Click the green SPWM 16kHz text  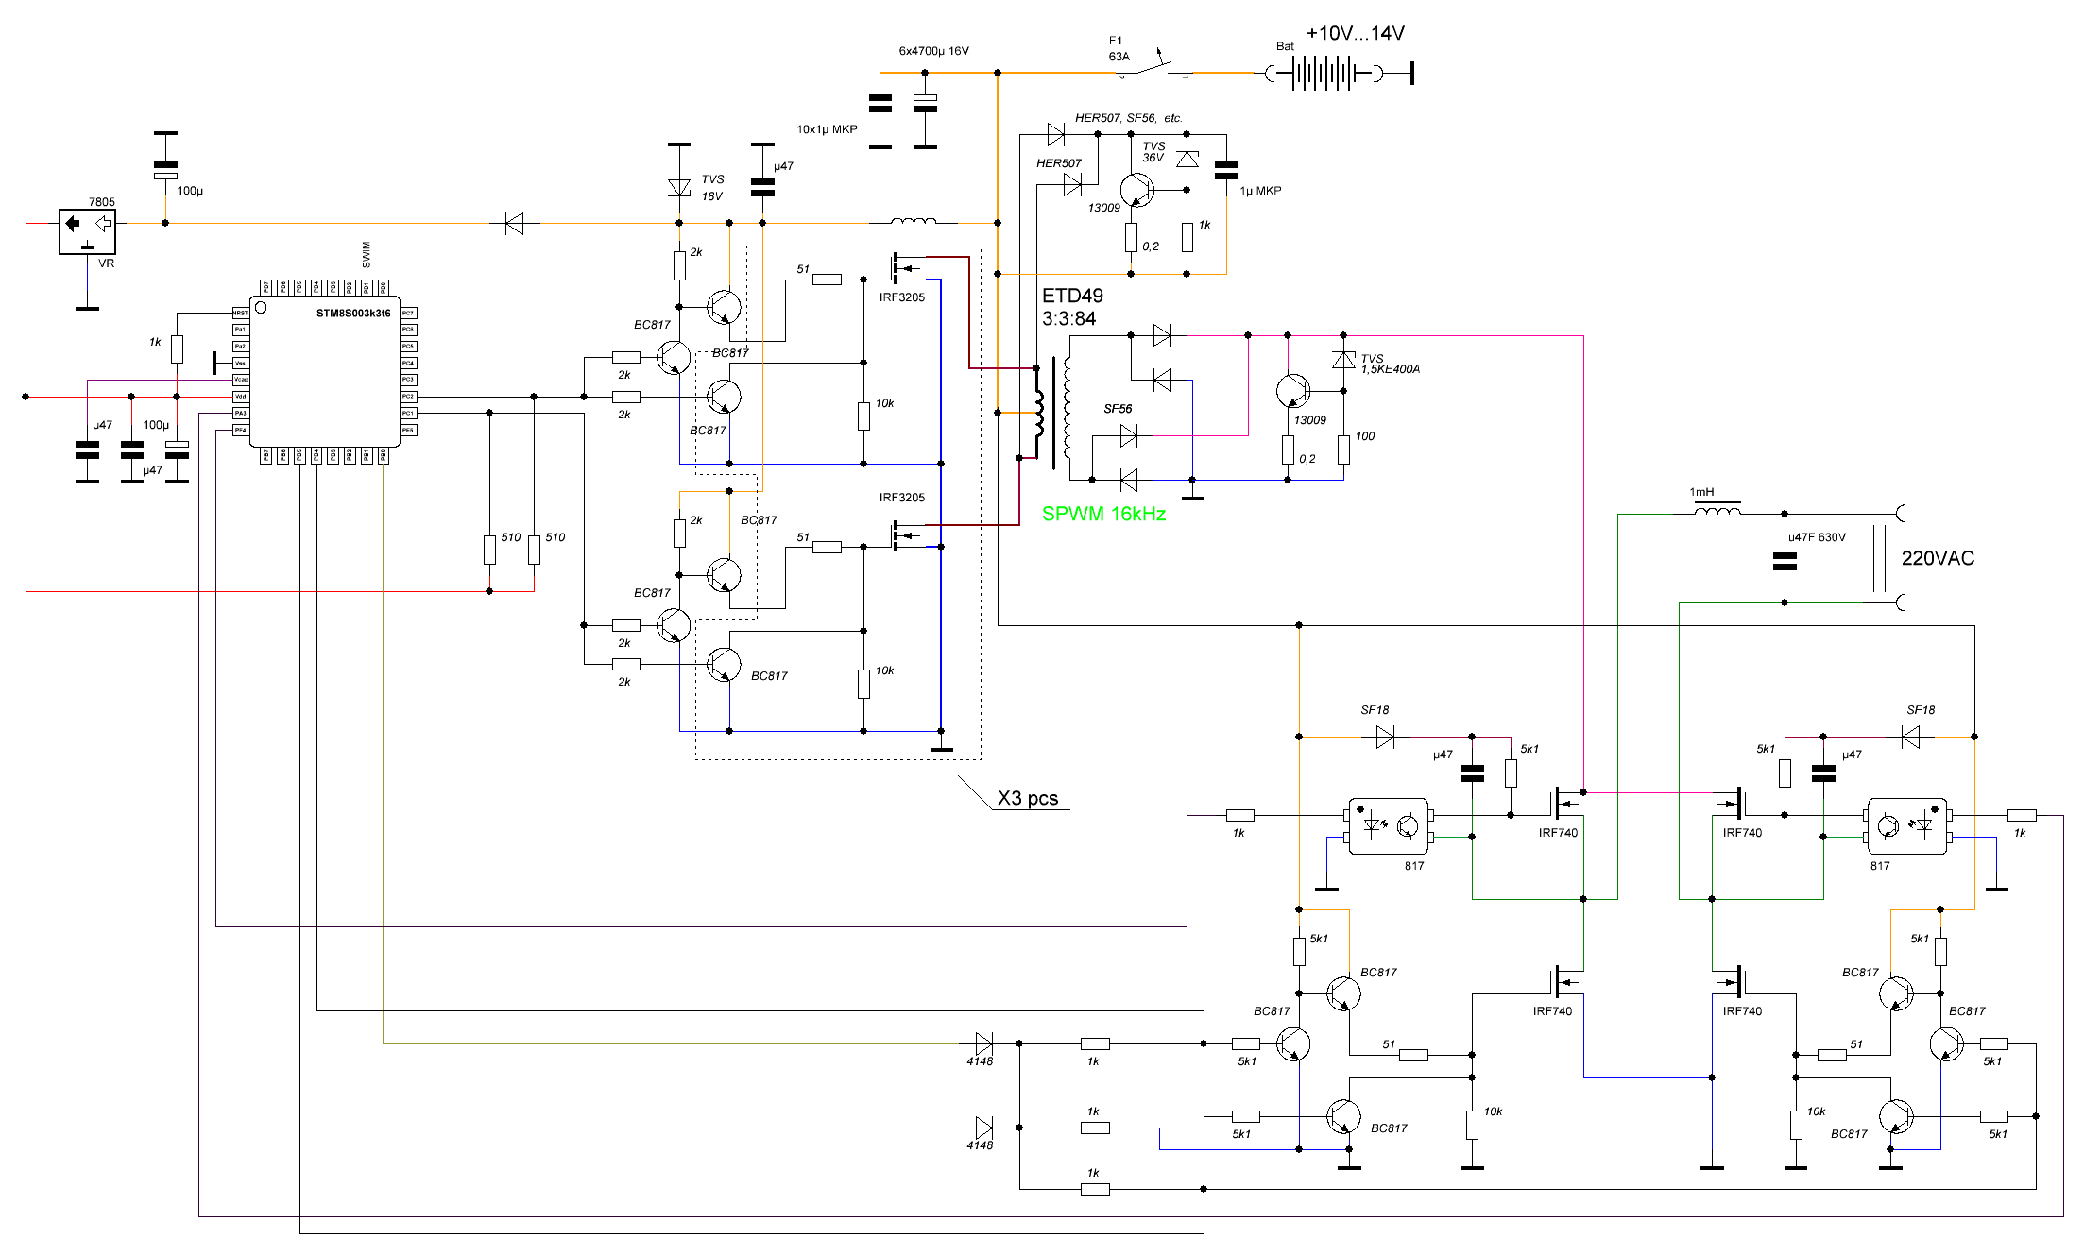1103,515
